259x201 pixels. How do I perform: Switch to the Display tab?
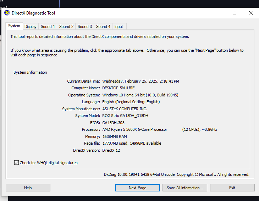pyautogui.click(x=31, y=27)
